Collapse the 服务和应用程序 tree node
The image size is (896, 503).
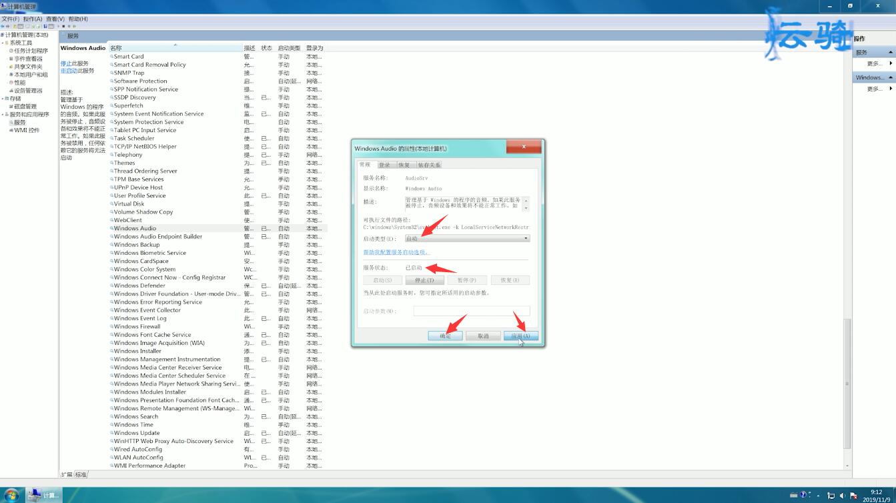coord(3,115)
